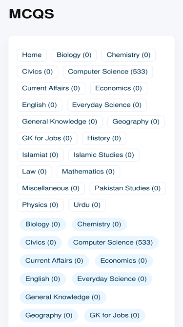The image size is (183, 327).
Task: Select the History (0) tag
Action: (x=104, y=138)
